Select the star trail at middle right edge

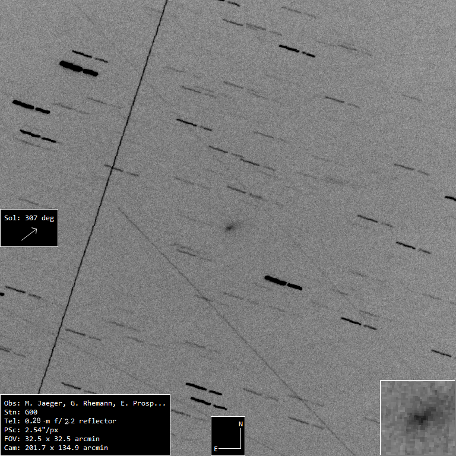(413, 246)
